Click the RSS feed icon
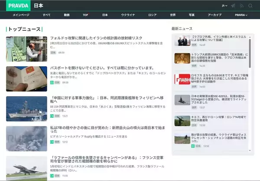Viewport: 260px width, 181px height. [x=242, y=6]
